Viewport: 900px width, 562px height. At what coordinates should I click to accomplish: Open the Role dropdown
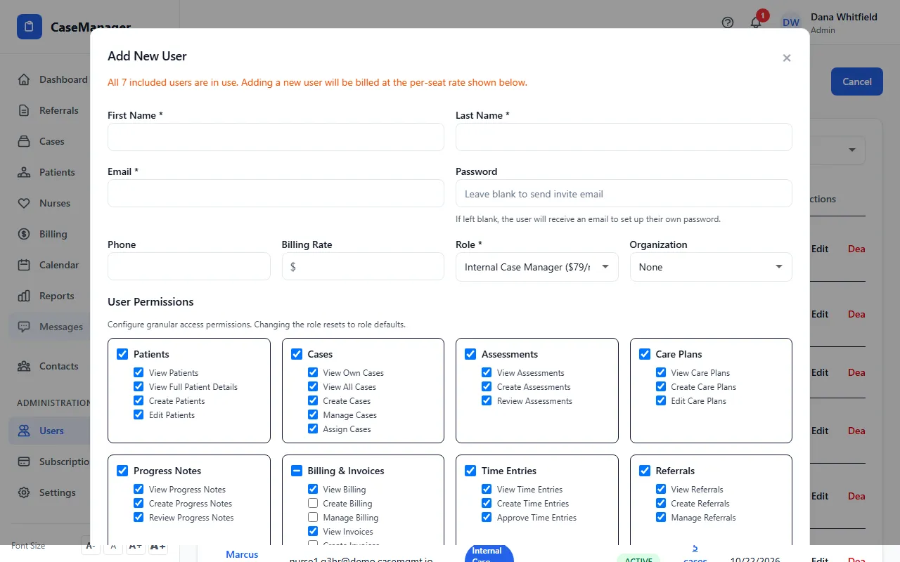[537, 267]
